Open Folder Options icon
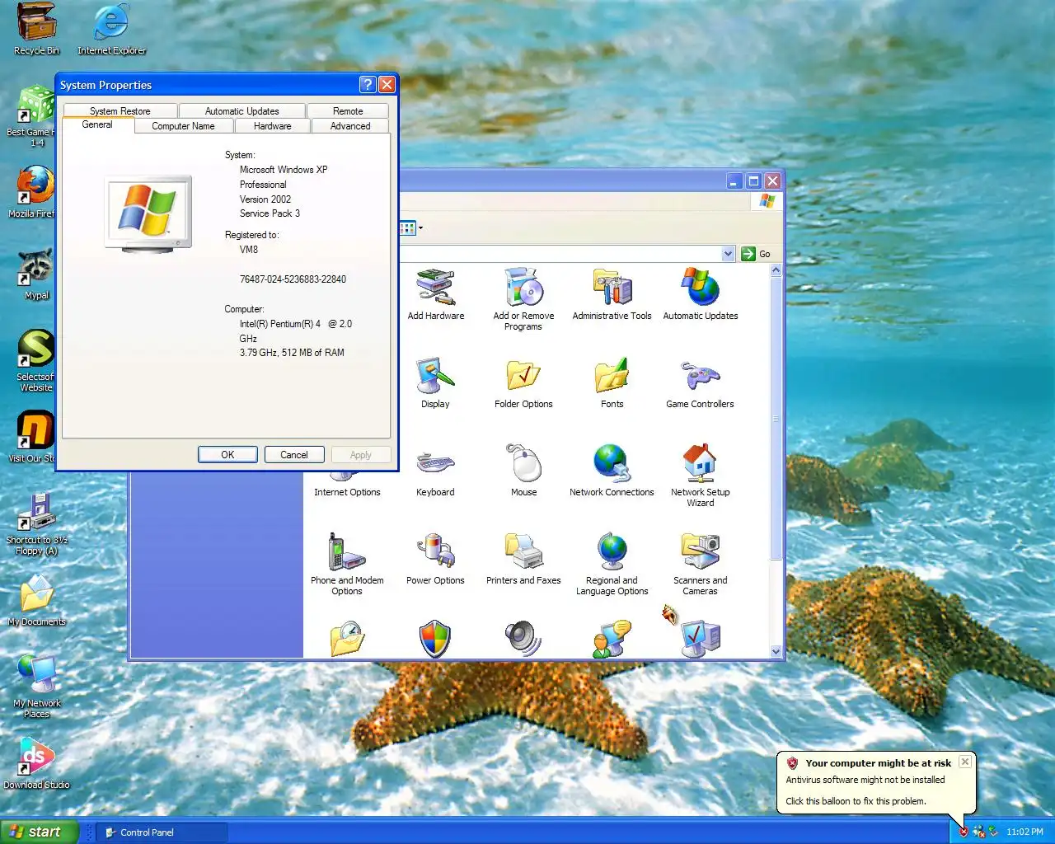This screenshot has width=1055, height=844. pos(523,382)
